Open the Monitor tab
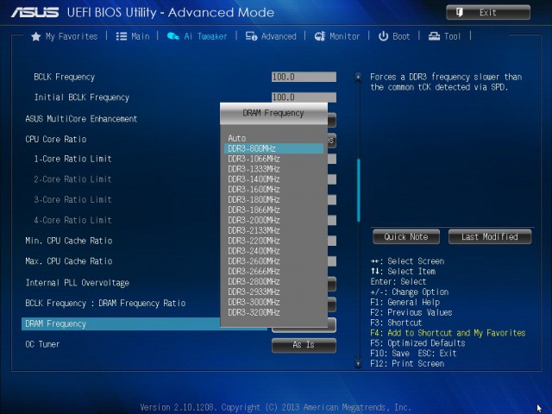Image resolution: width=552 pixels, height=414 pixels. coord(337,36)
